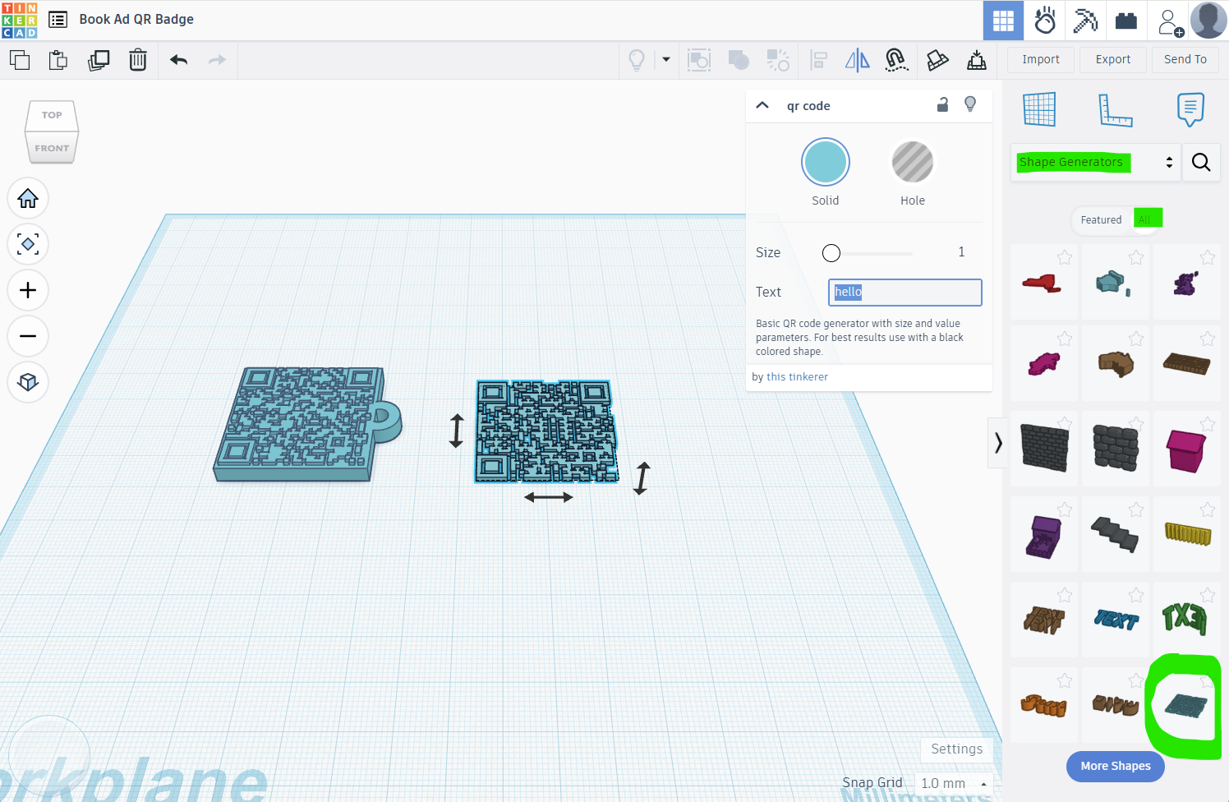Open the Export dialog
Screen dimensions: 1229x802
(x=1112, y=59)
